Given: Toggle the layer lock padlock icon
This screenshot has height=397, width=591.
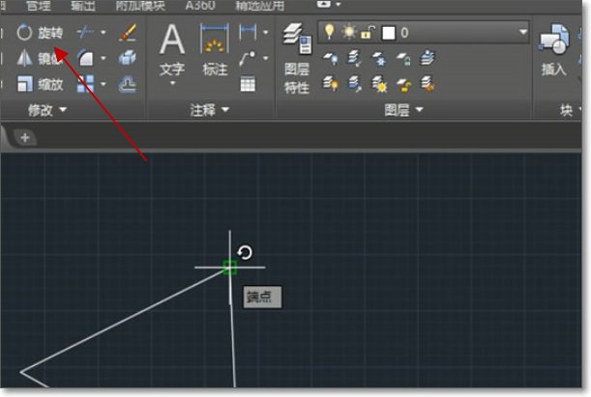Looking at the screenshot, I should pyautogui.click(x=367, y=33).
